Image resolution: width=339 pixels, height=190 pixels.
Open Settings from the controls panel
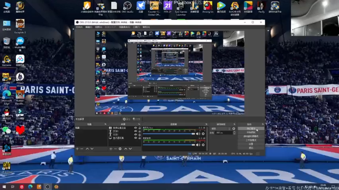pyautogui.click(x=251, y=144)
